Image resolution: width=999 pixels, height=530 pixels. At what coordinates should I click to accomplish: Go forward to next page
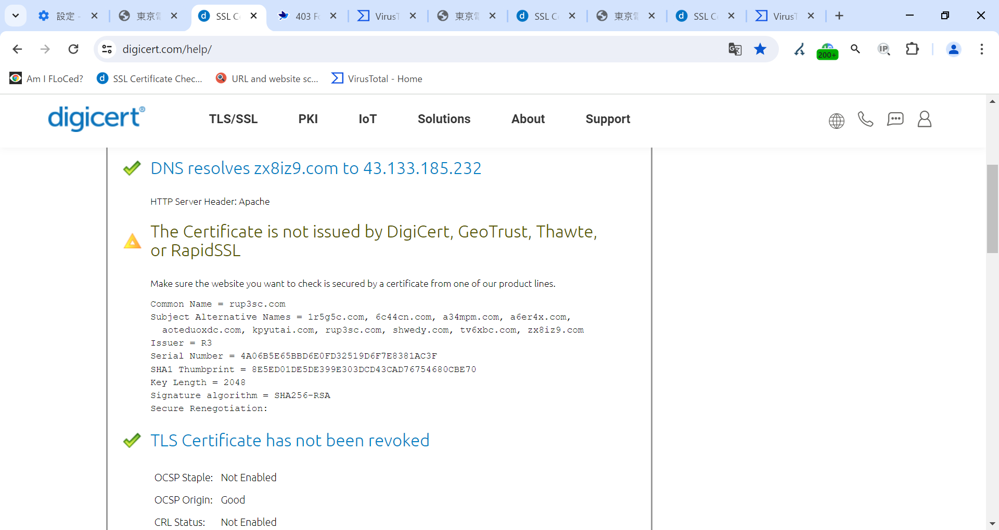pos(45,49)
